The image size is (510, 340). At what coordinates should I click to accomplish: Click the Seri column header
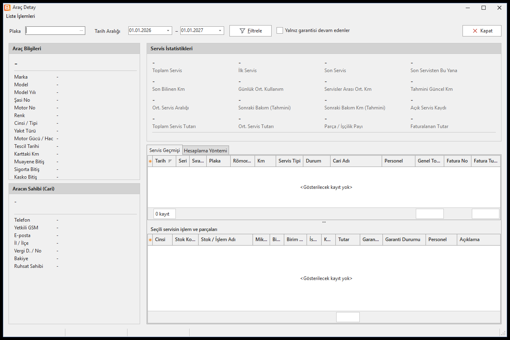(x=183, y=161)
